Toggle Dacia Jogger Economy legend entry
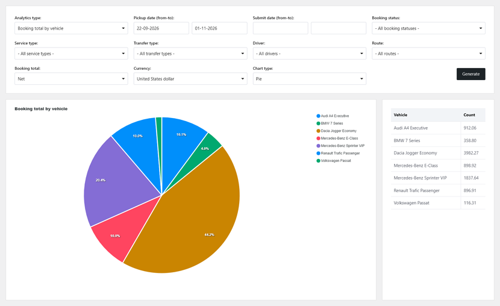This screenshot has height=306, width=500. click(x=336, y=131)
